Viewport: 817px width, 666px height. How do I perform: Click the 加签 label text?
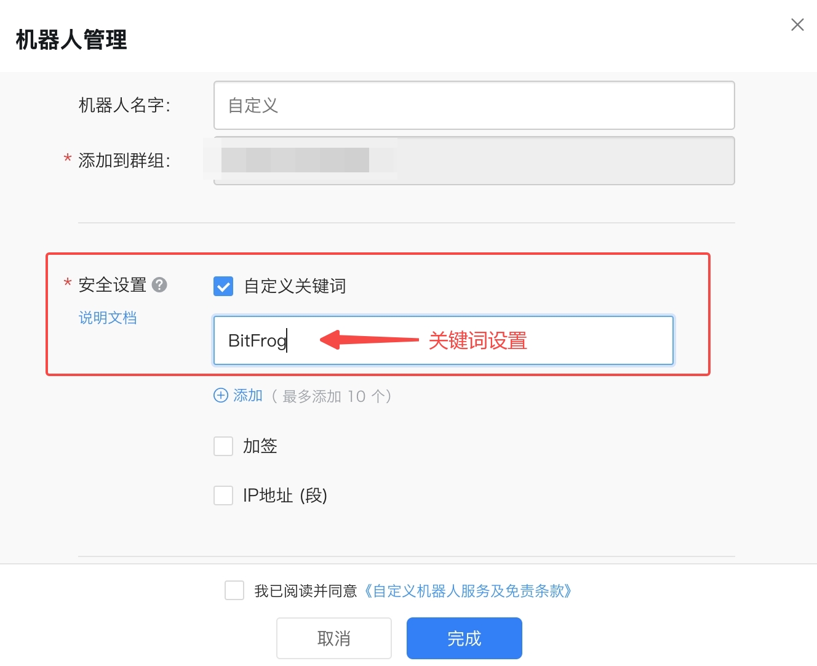coord(260,446)
